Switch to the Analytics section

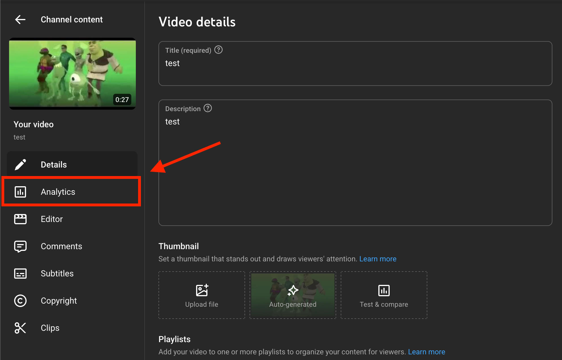(x=58, y=191)
